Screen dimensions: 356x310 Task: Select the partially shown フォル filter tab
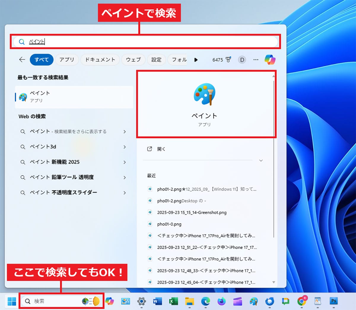coord(178,60)
